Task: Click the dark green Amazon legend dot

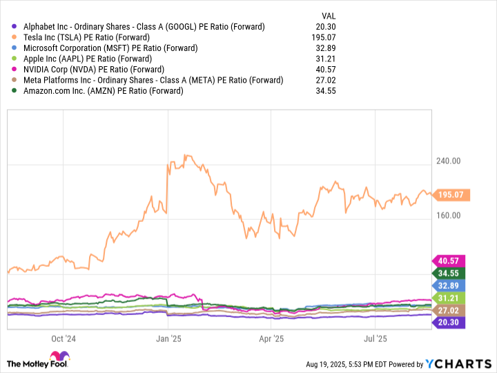Action: tap(14, 90)
